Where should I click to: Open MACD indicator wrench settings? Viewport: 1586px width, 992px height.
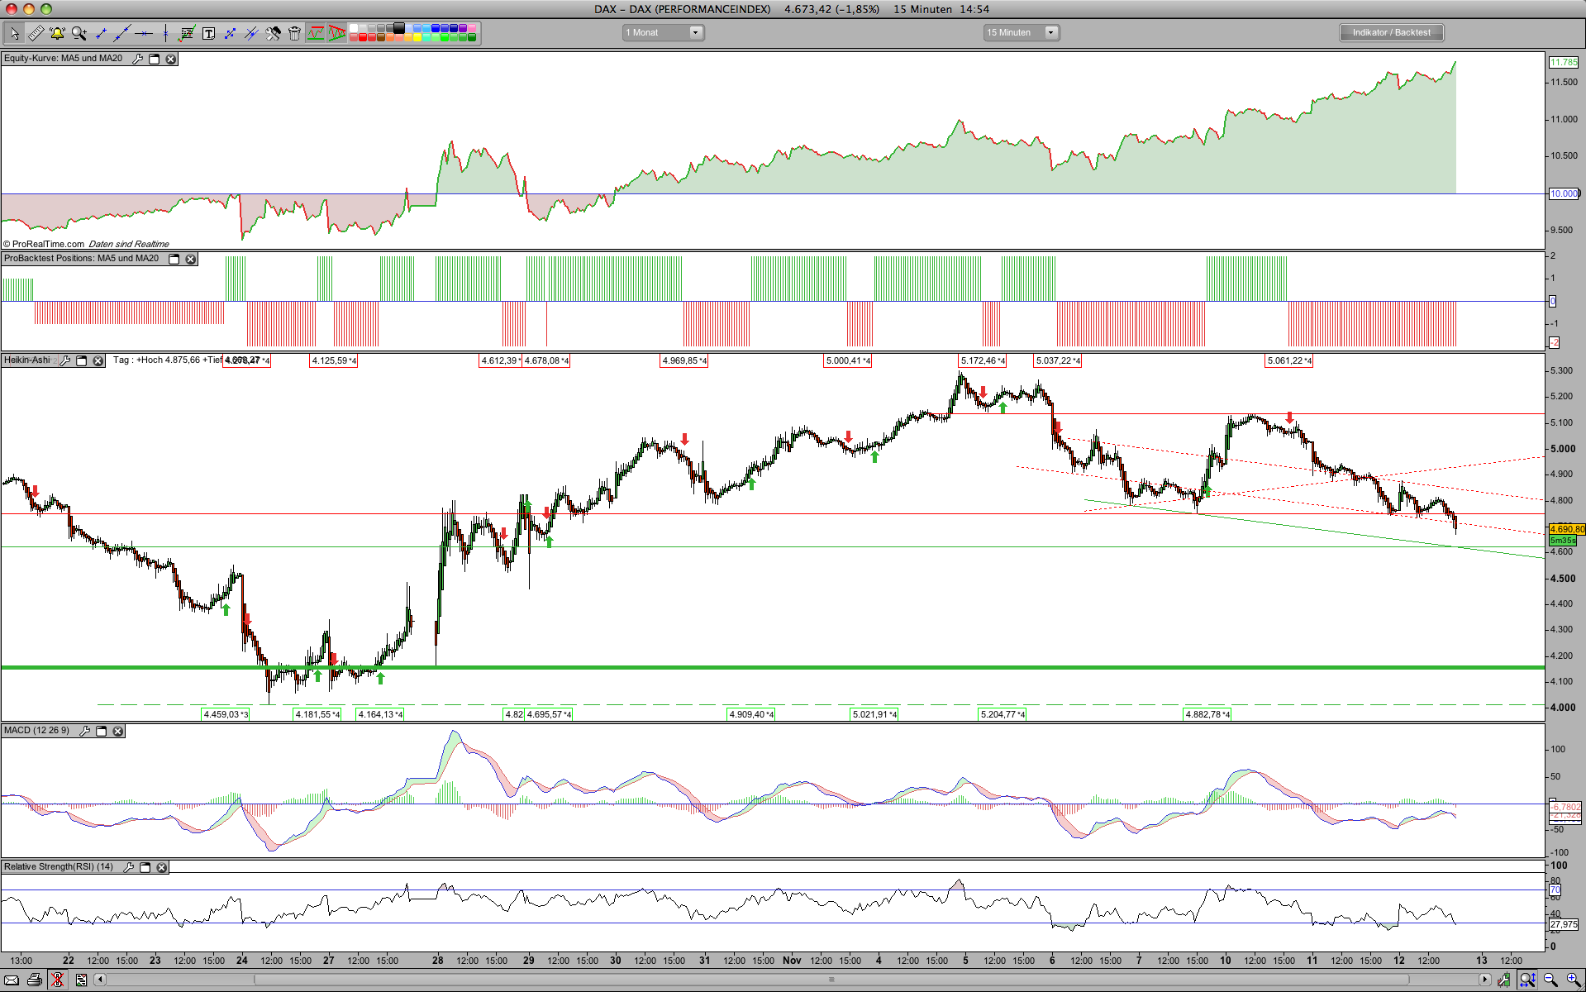coord(84,731)
